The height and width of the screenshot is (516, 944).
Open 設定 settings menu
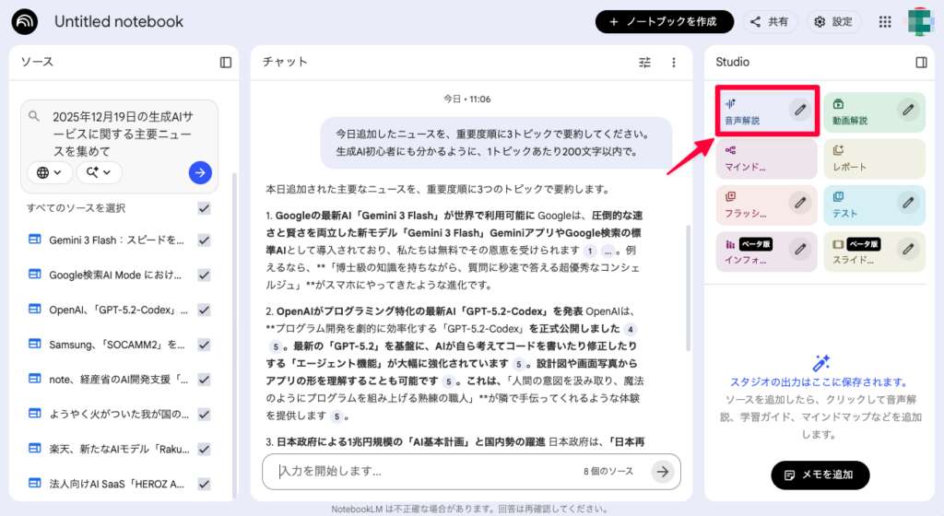[x=833, y=21]
